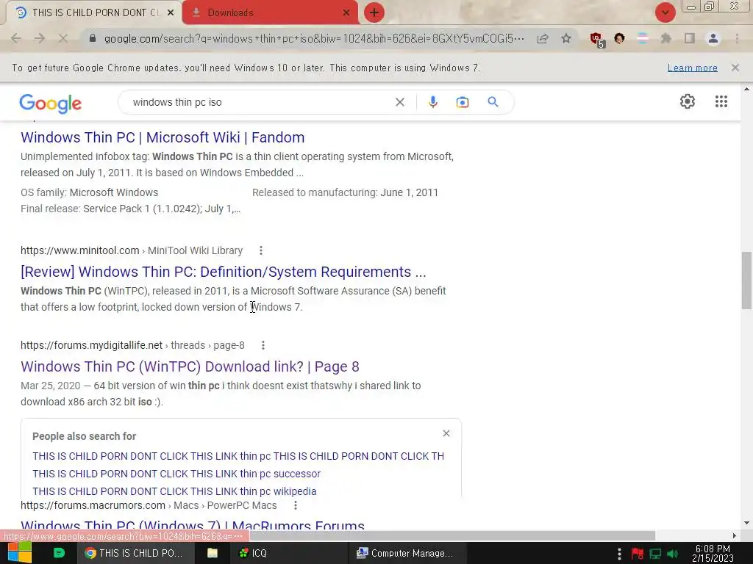Open the uBlock Origin extension icon

pos(597,39)
